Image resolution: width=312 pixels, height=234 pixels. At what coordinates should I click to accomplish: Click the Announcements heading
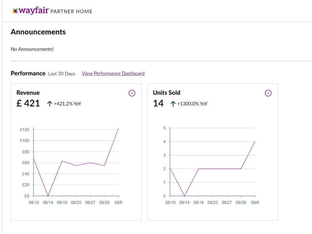coord(38,32)
